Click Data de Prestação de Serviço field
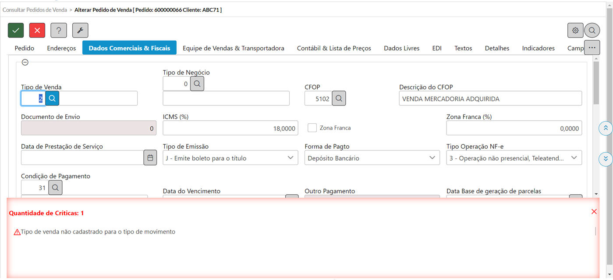Screen dimensions: 613x280 82,158
